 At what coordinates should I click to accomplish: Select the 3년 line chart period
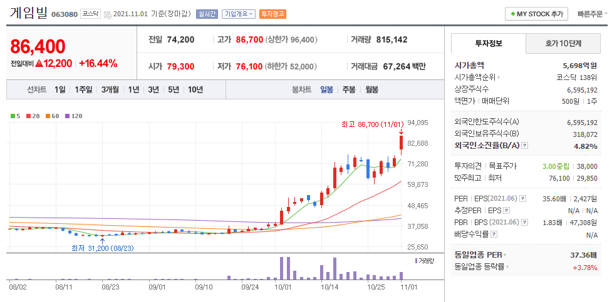153,89
